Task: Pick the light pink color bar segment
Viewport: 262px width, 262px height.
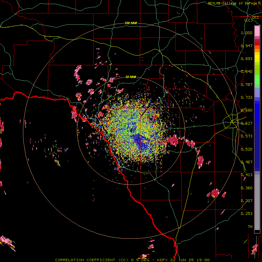Action: (257, 31)
